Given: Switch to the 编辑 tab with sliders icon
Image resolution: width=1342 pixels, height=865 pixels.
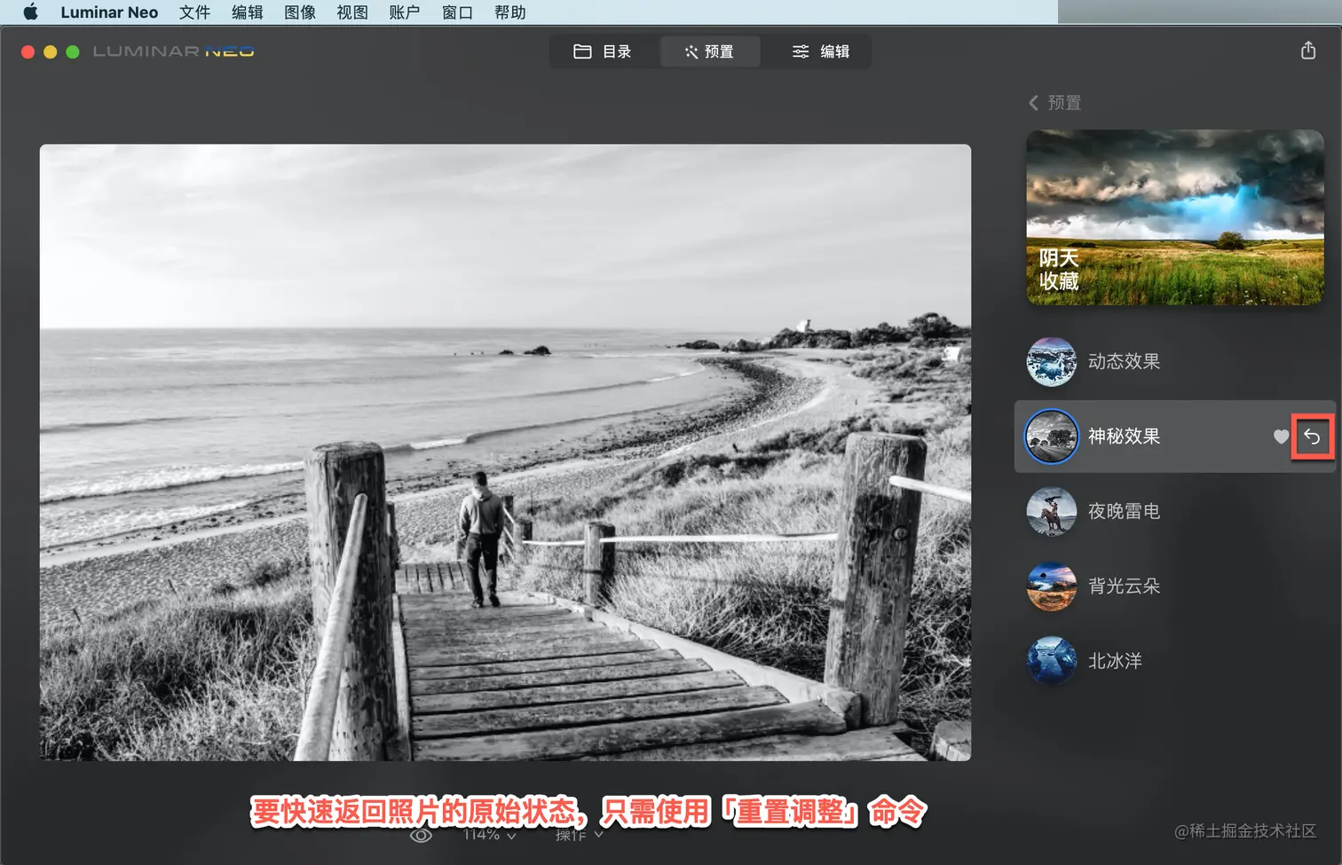Looking at the screenshot, I should tap(820, 51).
